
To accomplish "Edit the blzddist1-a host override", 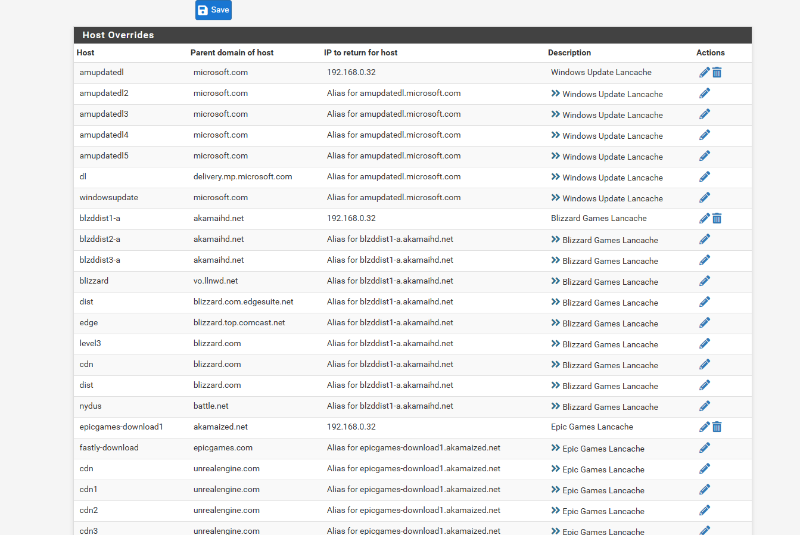I will click(705, 218).
